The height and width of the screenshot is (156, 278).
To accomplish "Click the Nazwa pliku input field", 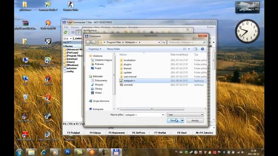I will click(143, 115).
